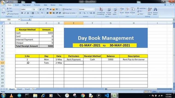Image resolution: width=175 pixels, height=98 pixels.
Task: Select the 'Rent Payment' cell
Action: click(74, 59)
